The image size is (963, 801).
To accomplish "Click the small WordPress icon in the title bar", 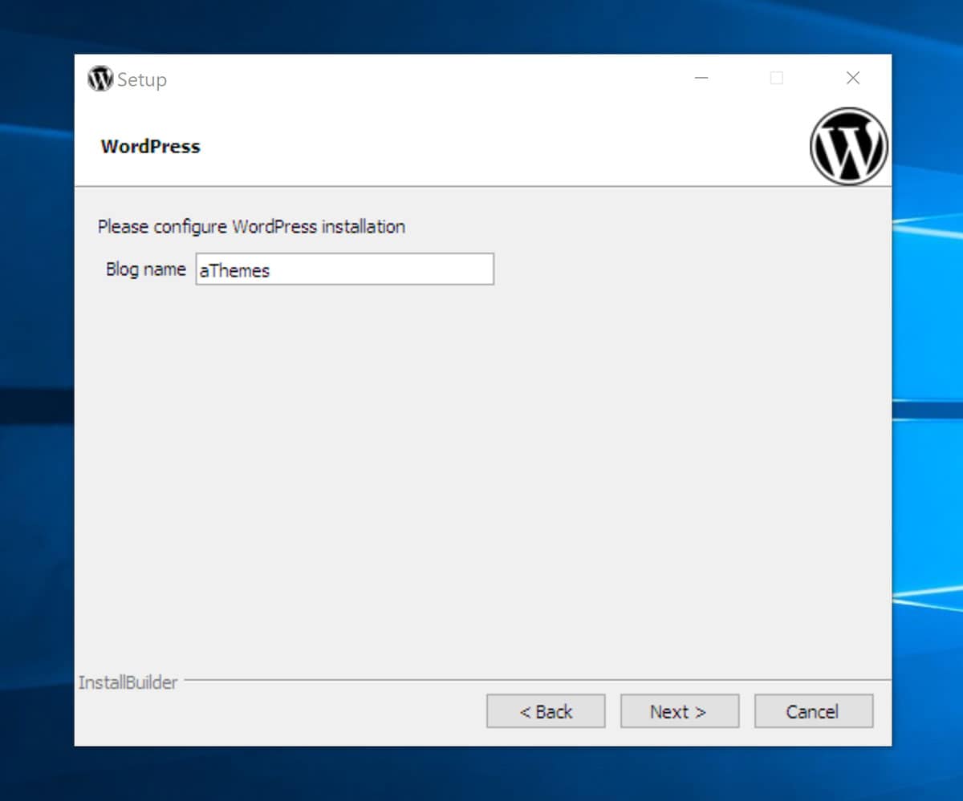I will (x=99, y=79).
